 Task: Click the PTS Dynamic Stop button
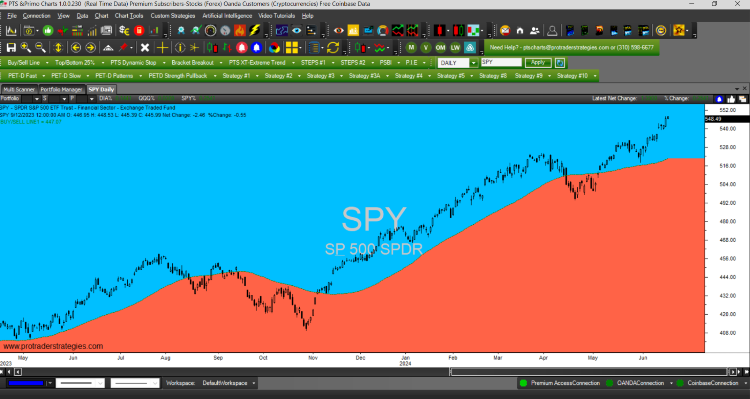pos(133,63)
